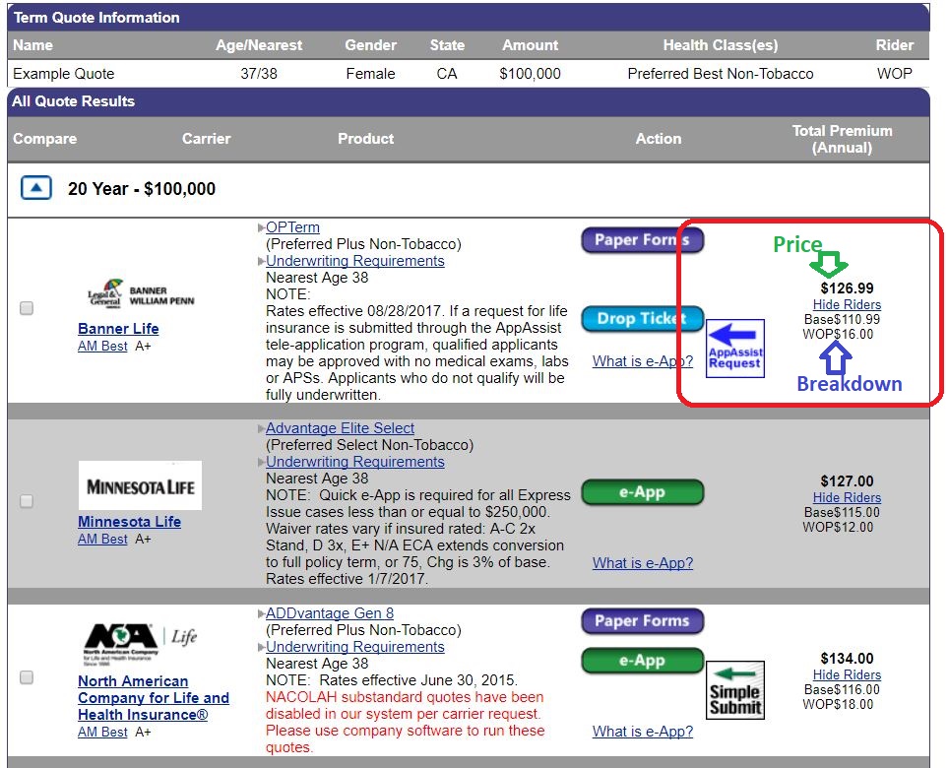
Task: Click the $127.00 total premium value
Action: pyautogui.click(x=847, y=481)
